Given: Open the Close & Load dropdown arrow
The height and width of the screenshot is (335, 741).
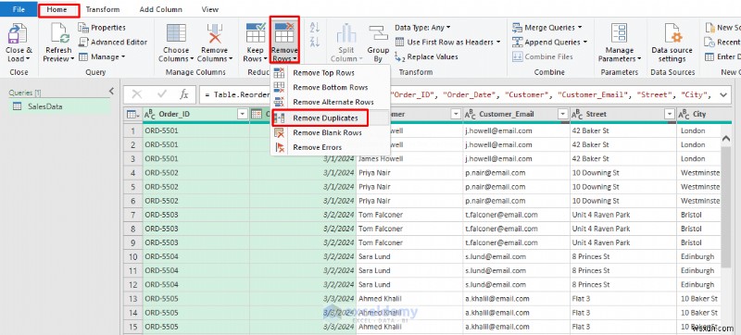Looking at the screenshot, I should point(28,59).
